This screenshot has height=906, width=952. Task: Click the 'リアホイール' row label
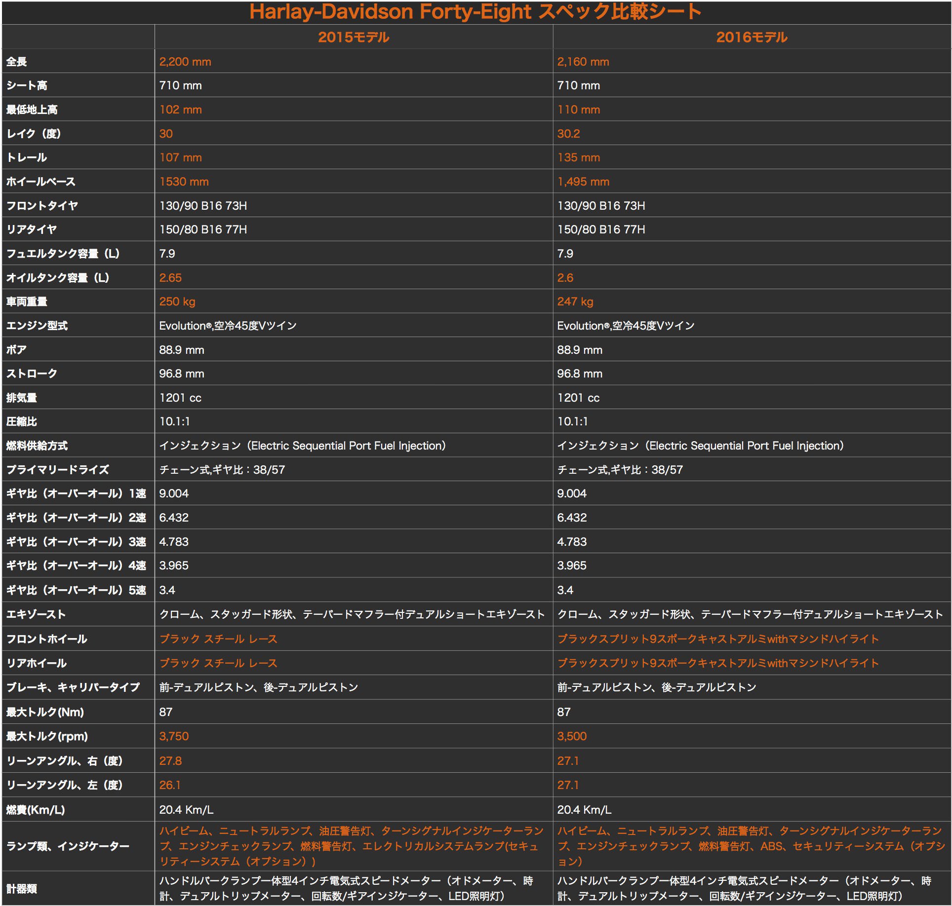pos(36,663)
